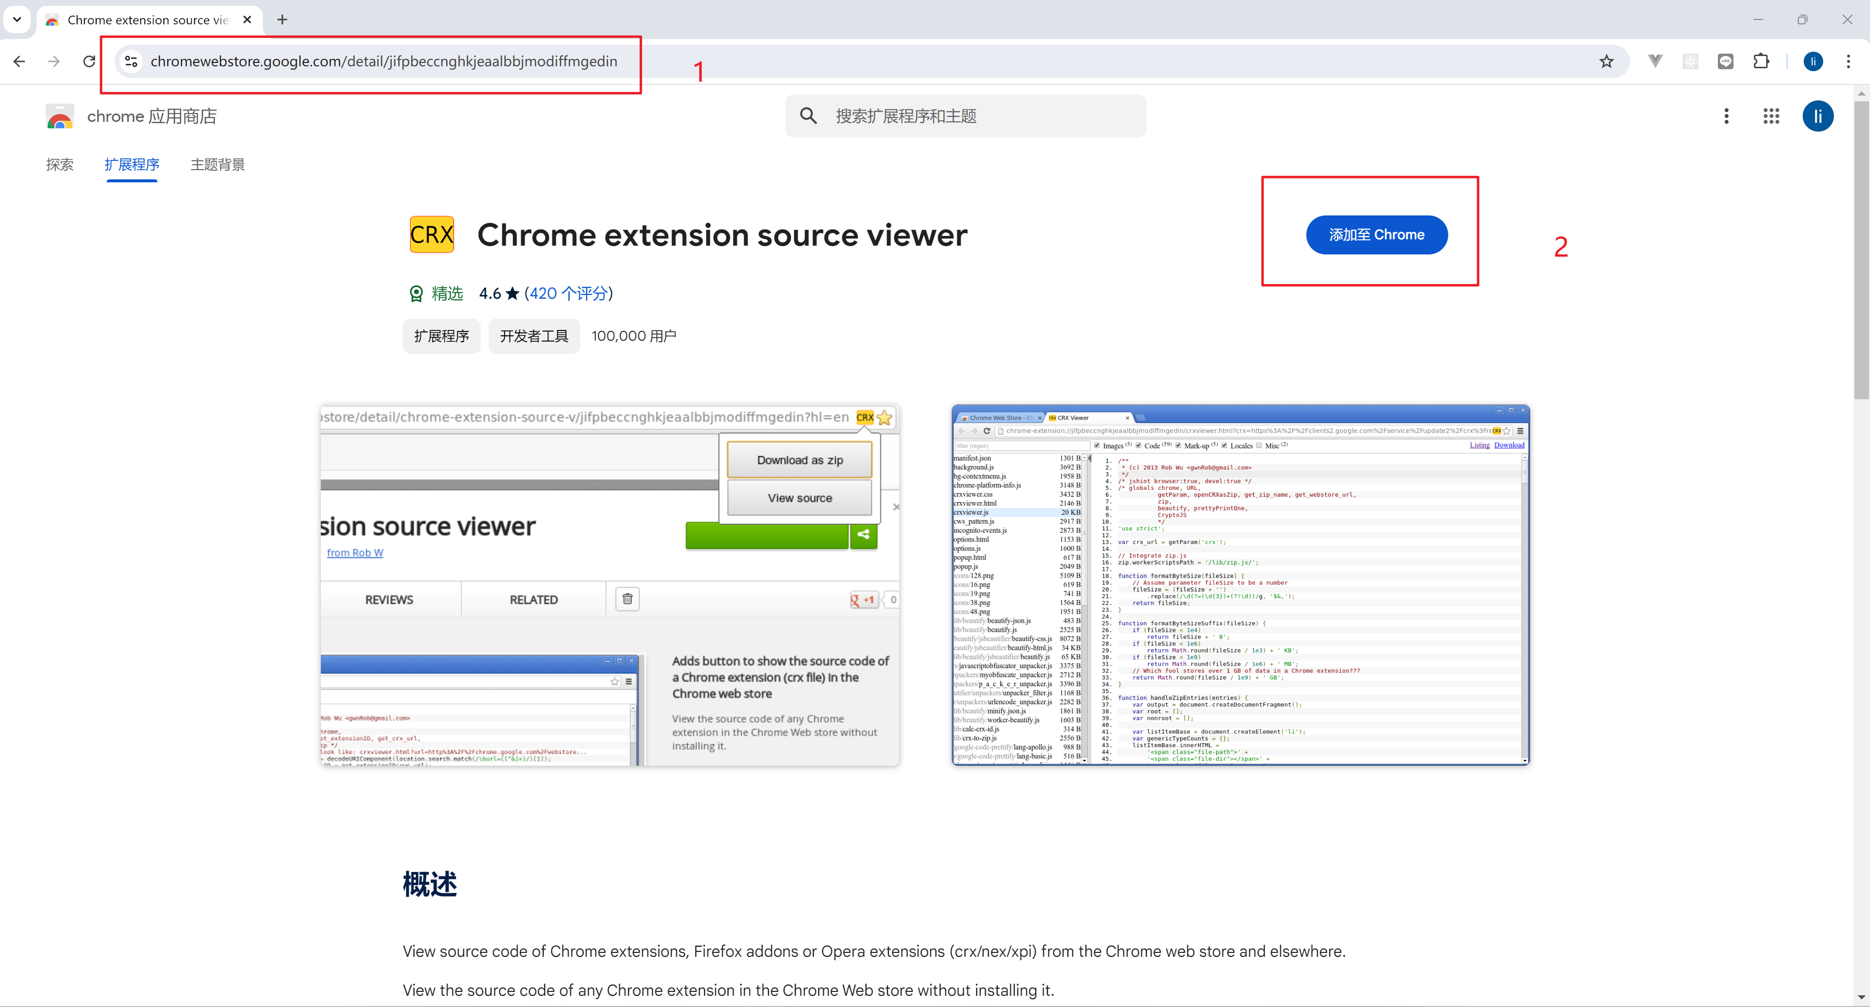Click the browser forward arrow
This screenshot has height=1007, width=1870.
54,62
